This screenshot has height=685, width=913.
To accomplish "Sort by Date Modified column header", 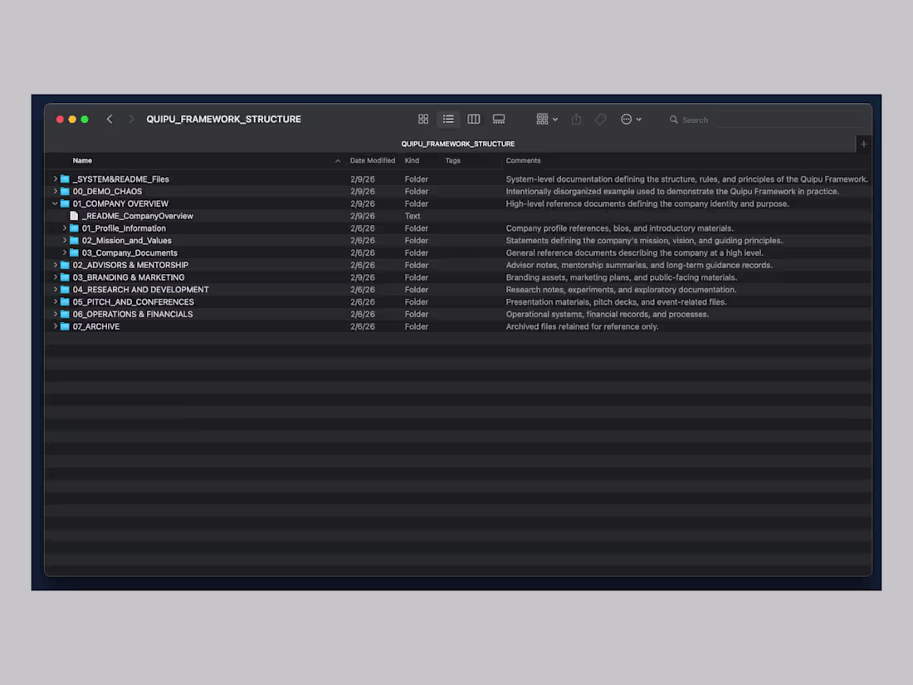I will point(372,160).
